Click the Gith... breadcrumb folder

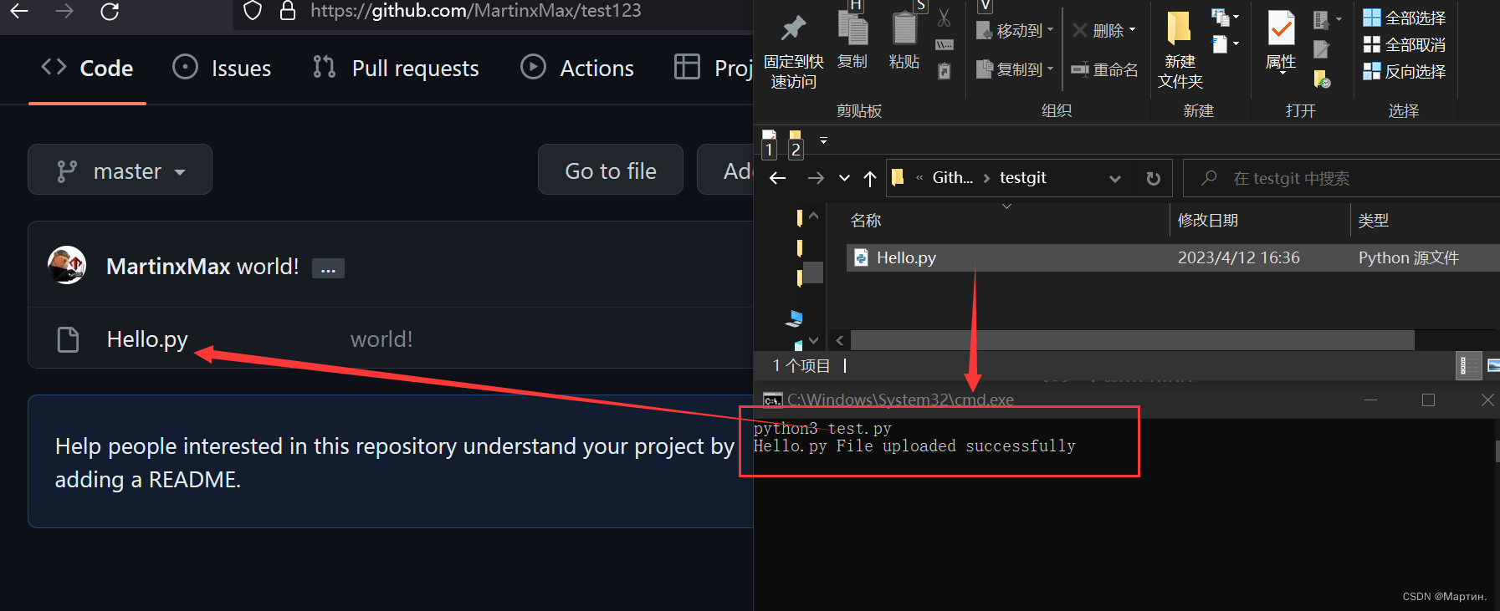click(x=952, y=177)
